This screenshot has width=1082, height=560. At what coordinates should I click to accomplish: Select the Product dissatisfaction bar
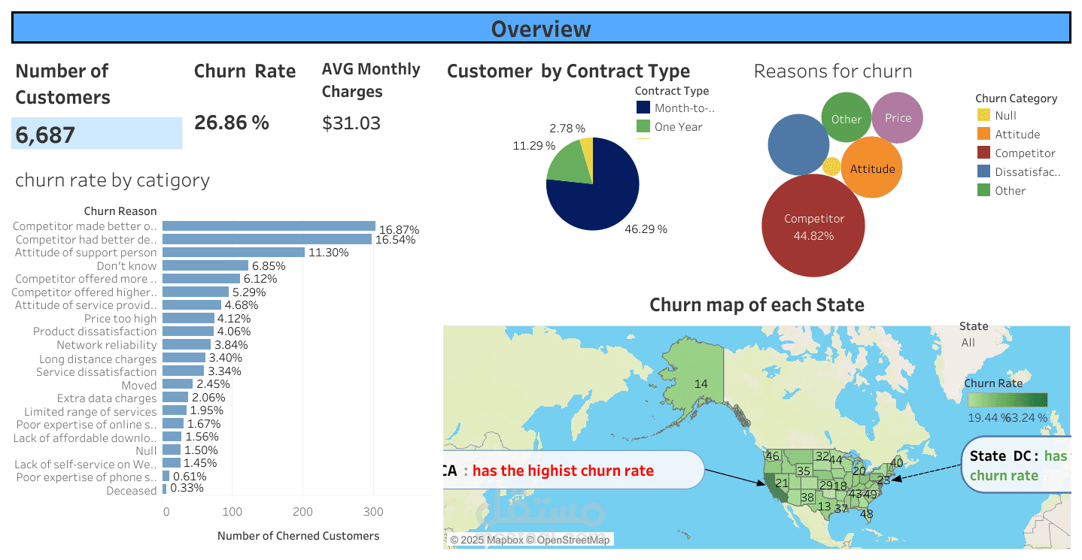(x=188, y=331)
